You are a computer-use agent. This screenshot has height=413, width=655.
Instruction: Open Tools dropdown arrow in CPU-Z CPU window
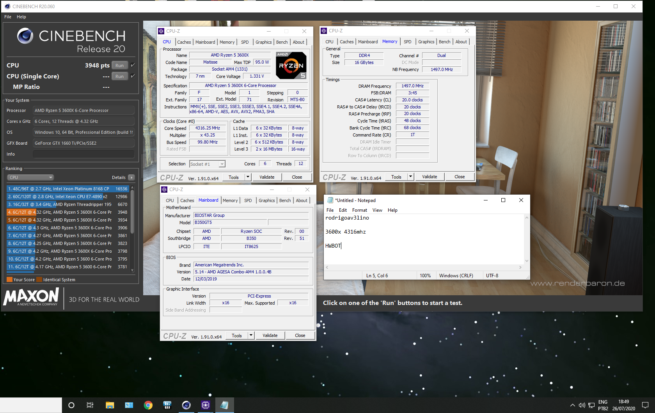click(248, 177)
